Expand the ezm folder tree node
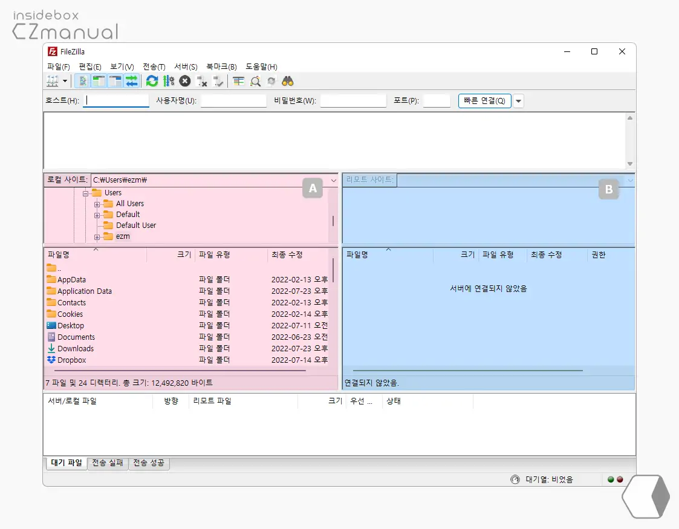This screenshot has width=679, height=529. tap(97, 236)
